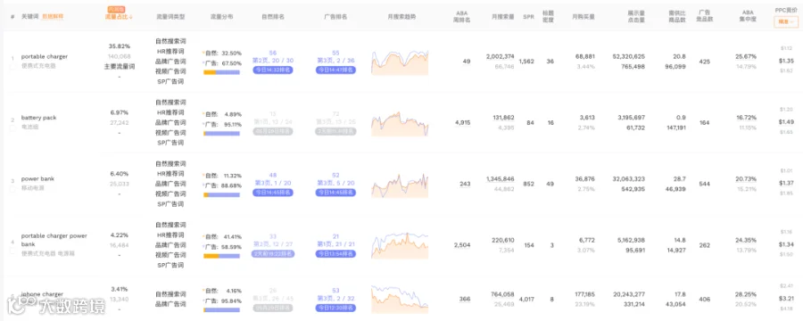Click monthly search volume 2,002,374

click(x=500, y=56)
